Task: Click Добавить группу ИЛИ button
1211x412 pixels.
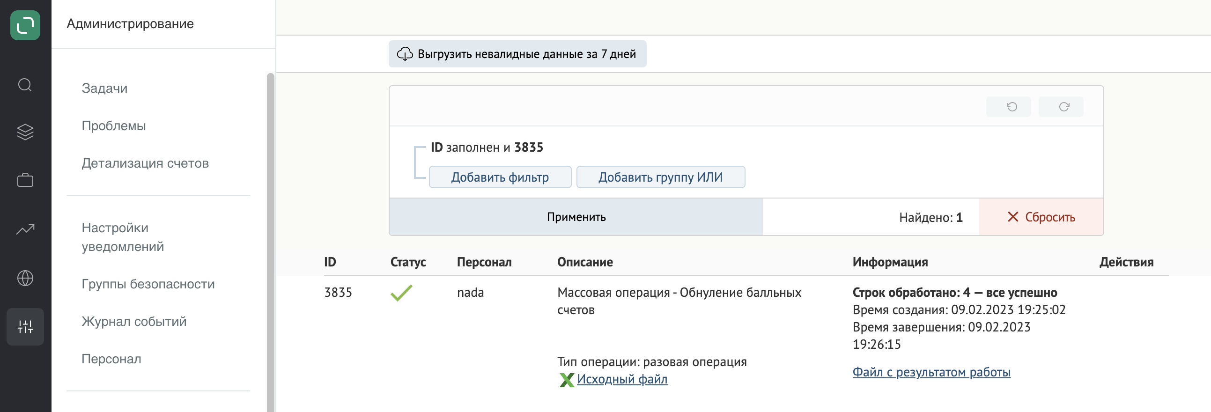Action: click(x=660, y=177)
